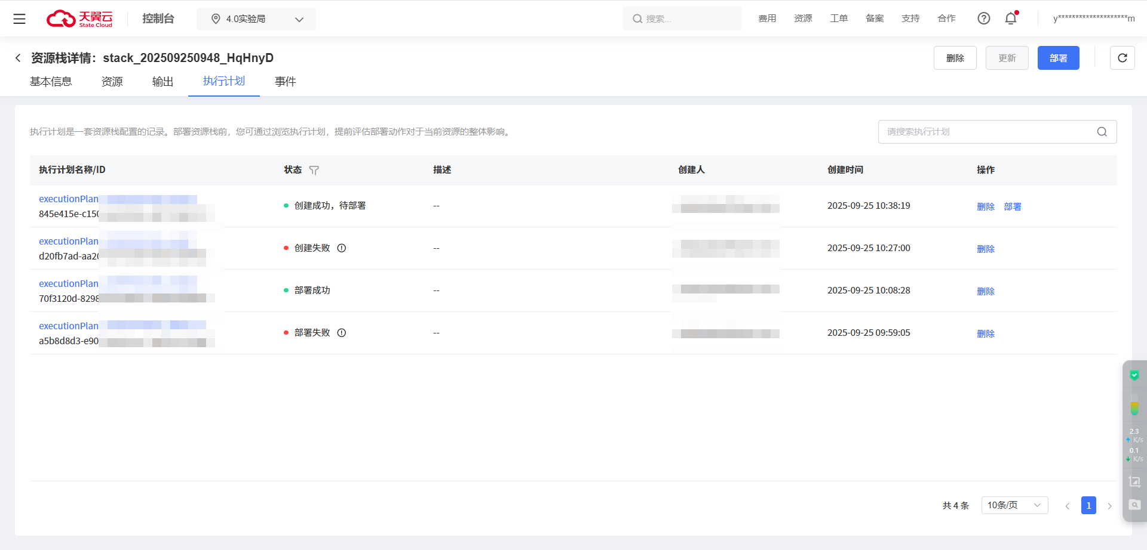The height and width of the screenshot is (550, 1147).
Task: Open the help question mark icon
Action: pos(983,18)
